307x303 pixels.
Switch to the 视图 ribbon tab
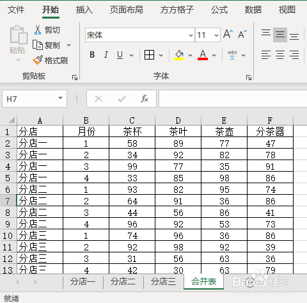287,10
